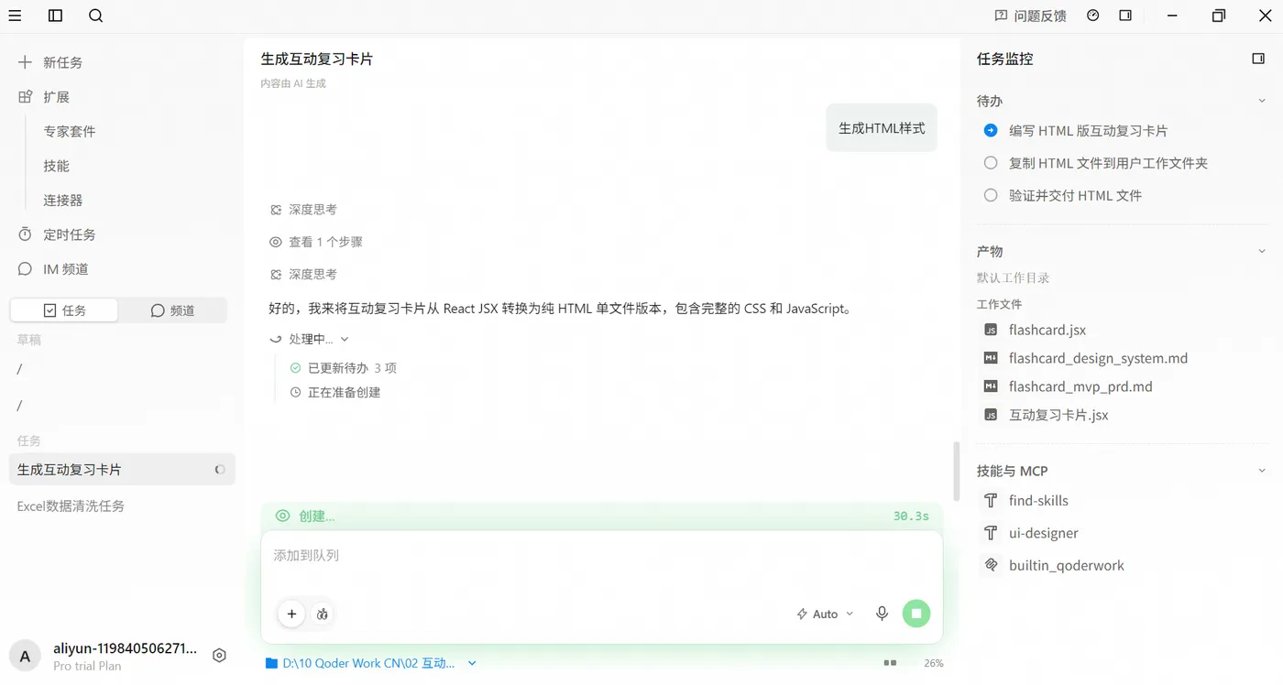The image size is (1283, 685).
Task: Open the Auto model dropdown
Action: tap(825, 614)
